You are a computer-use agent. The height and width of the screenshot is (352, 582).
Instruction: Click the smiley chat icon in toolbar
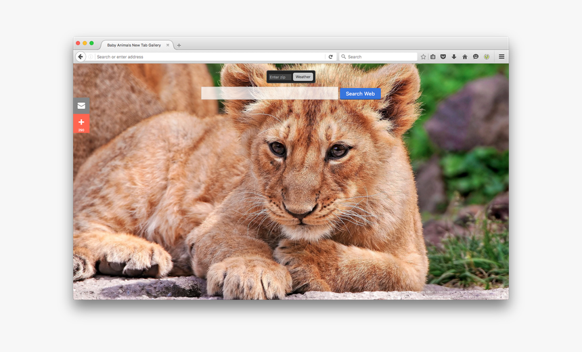[476, 57]
